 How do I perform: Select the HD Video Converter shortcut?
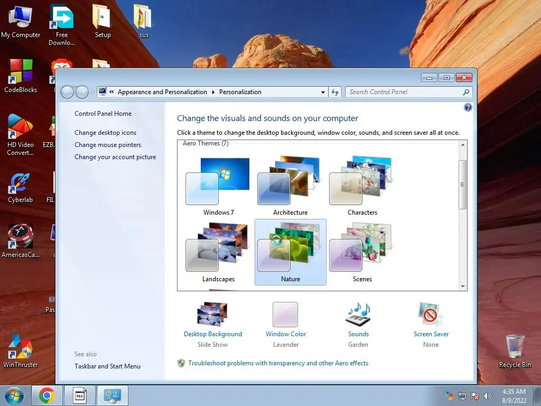[21, 135]
